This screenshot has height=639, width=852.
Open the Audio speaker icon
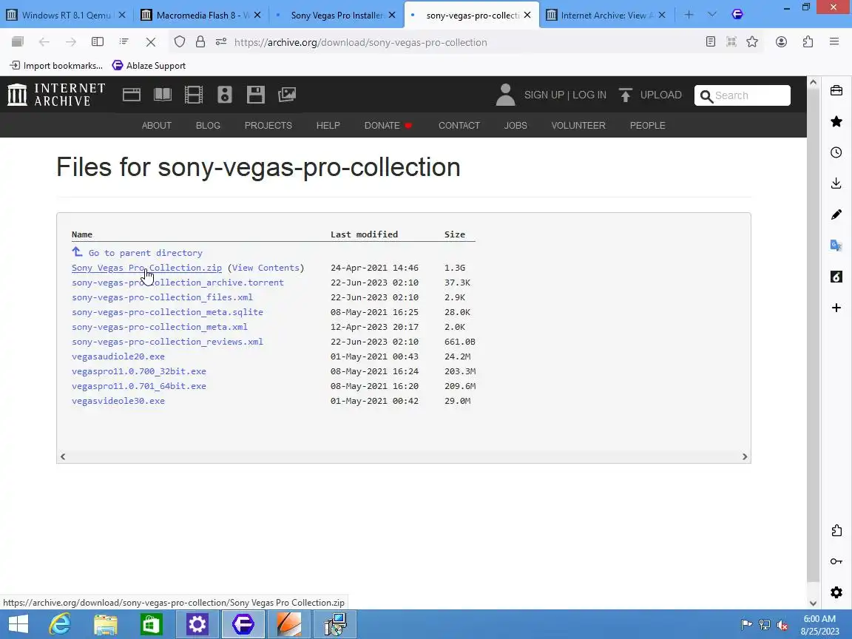pyautogui.click(x=224, y=95)
